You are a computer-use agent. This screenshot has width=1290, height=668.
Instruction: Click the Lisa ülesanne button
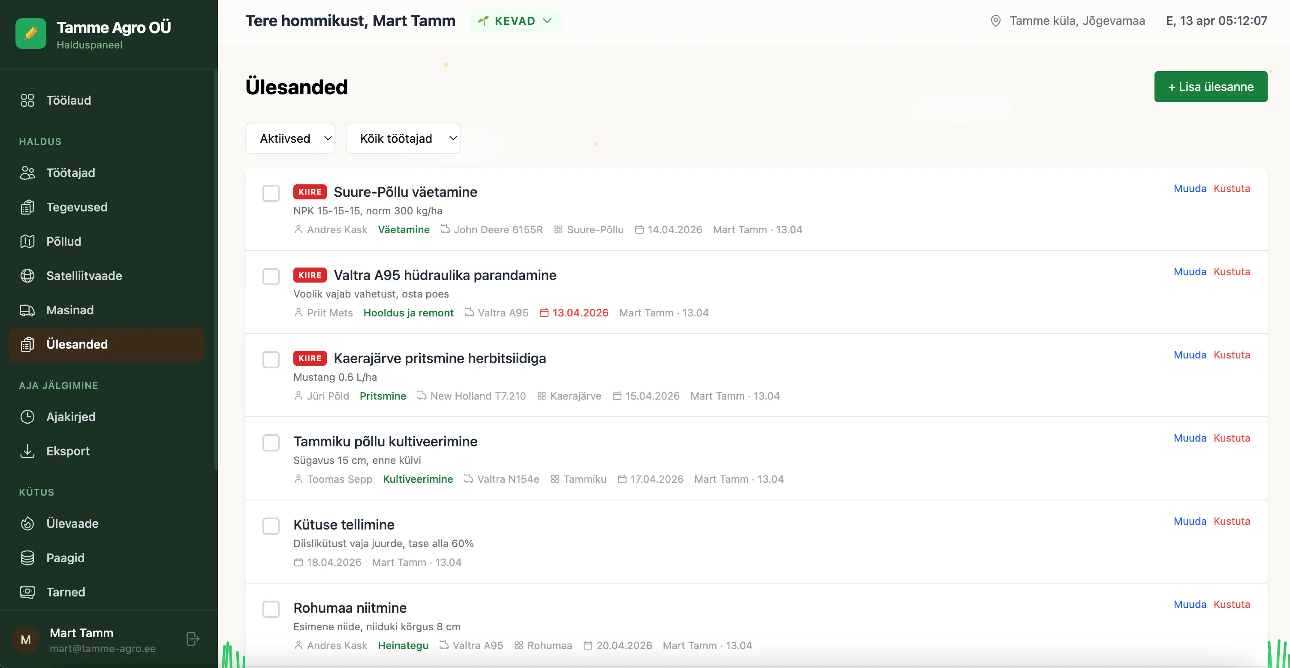tap(1210, 87)
